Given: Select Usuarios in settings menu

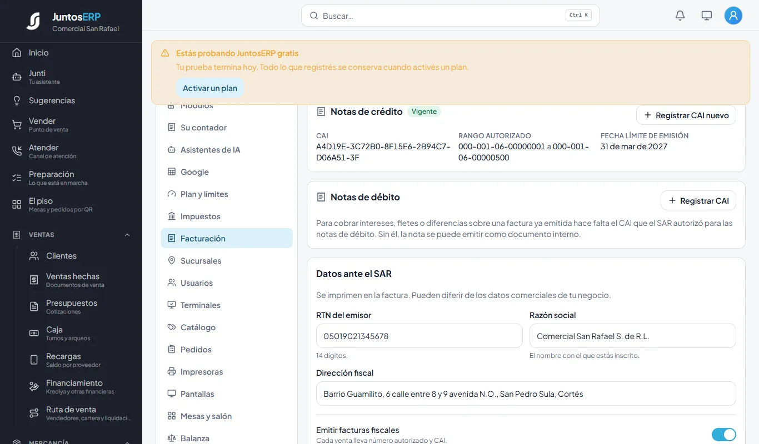Looking at the screenshot, I should (x=227, y=282).
